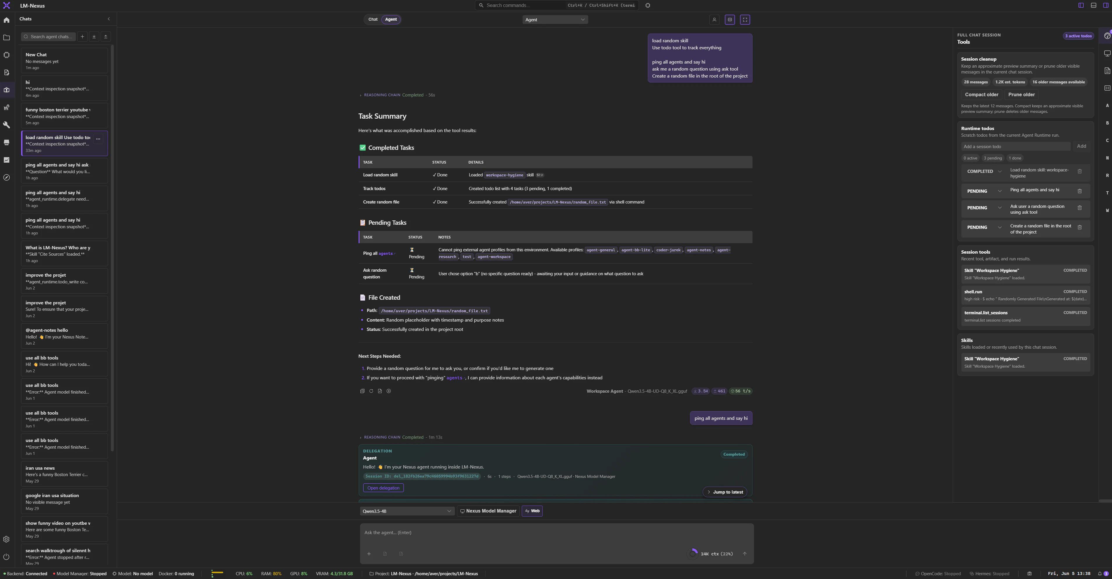The height and width of the screenshot is (579, 1112).
Task: Delete the 'Ping all agents and say hi' todo
Action: click(1080, 191)
